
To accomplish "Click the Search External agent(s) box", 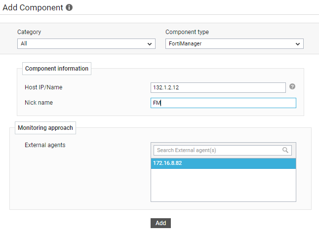I will pyautogui.click(x=223, y=151).
